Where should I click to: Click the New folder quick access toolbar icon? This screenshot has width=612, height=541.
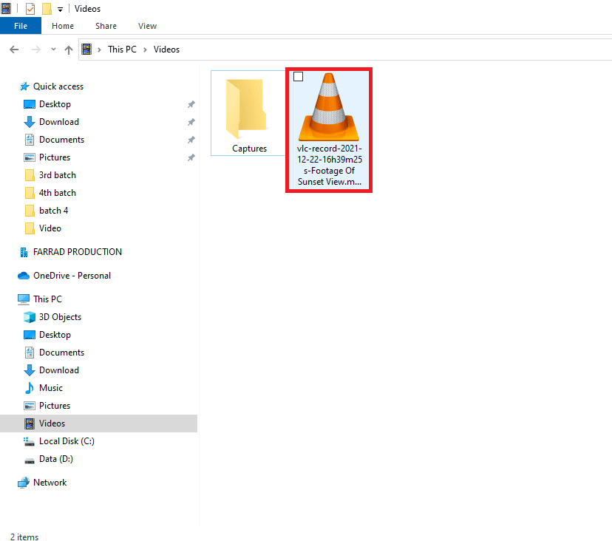pos(47,9)
